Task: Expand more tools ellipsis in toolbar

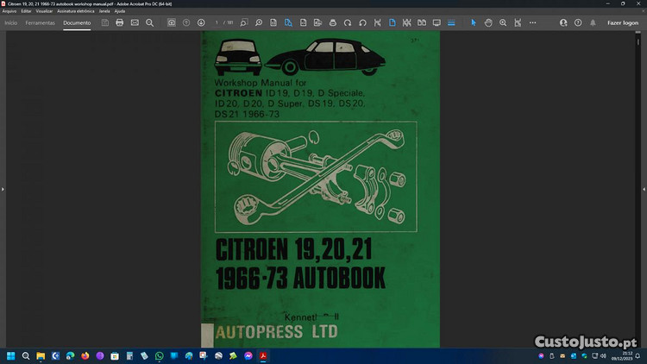Action: 532,22
